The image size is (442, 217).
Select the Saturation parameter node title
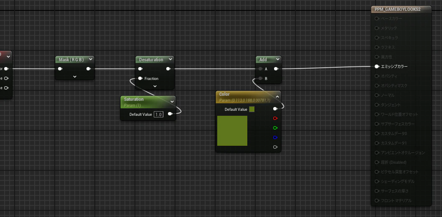pyautogui.click(x=134, y=99)
